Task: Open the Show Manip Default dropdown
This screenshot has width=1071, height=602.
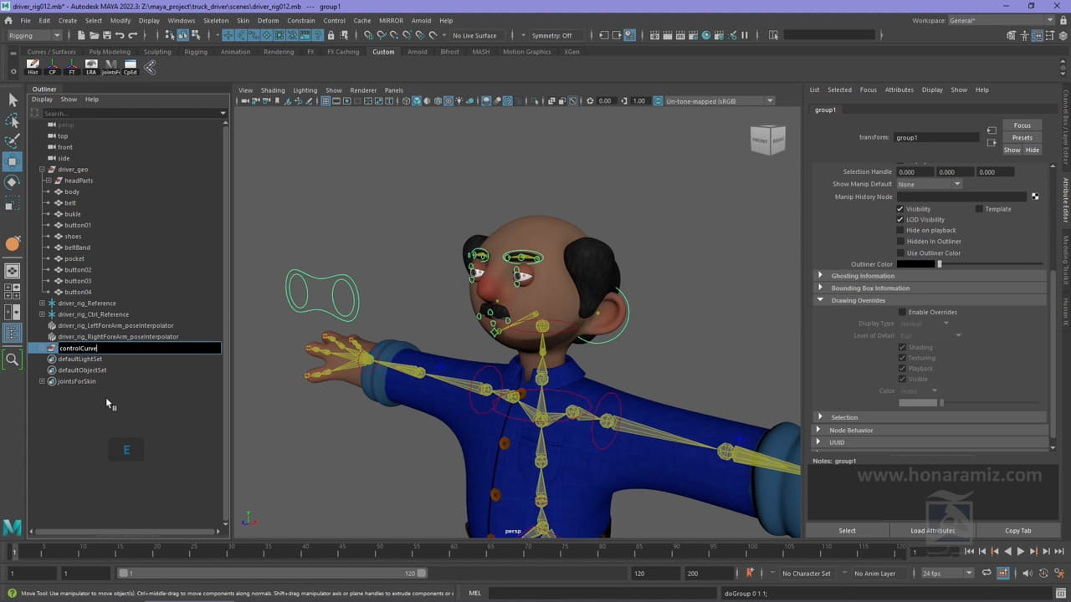Action: [929, 184]
